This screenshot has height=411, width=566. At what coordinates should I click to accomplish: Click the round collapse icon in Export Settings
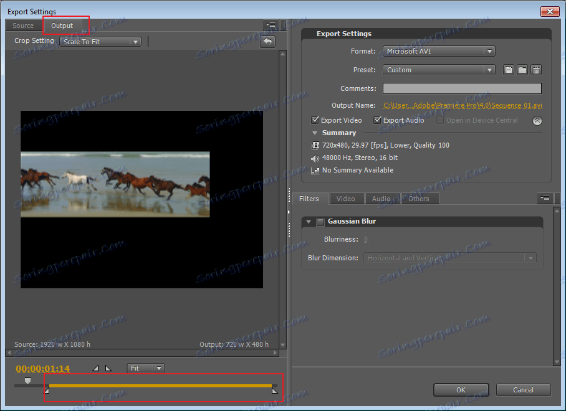pos(537,121)
